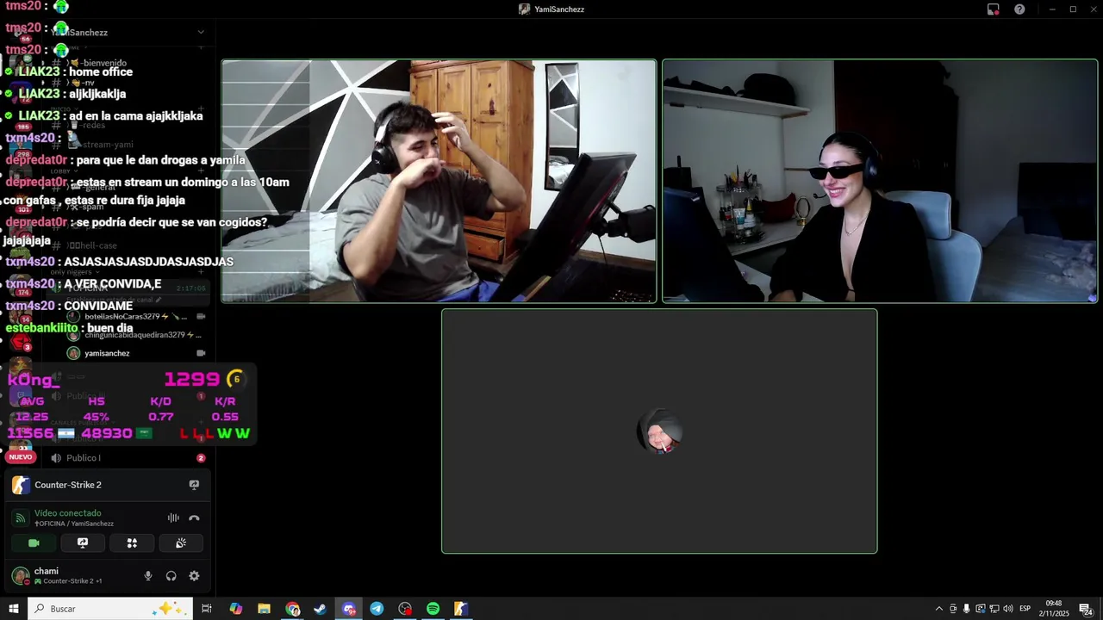This screenshot has height=620, width=1103.
Task: Focus the avatar-only participant tile
Action: click(x=659, y=431)
